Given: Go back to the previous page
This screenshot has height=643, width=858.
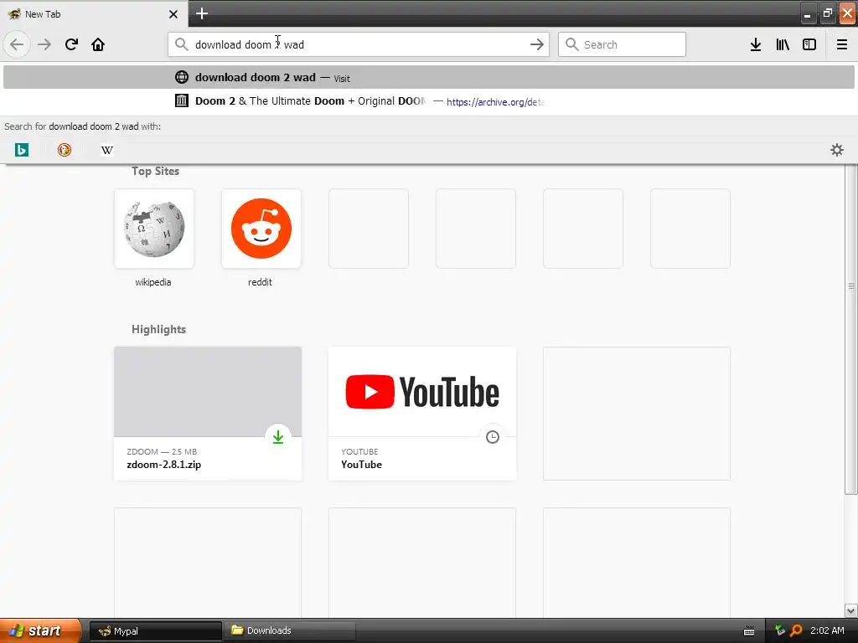Looking at the screenshot, I should click(17, 44).
